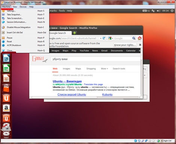Screen dimensions: 176x144
Task: Open Settings from the Machine menu
Action: tap(25, 11)
